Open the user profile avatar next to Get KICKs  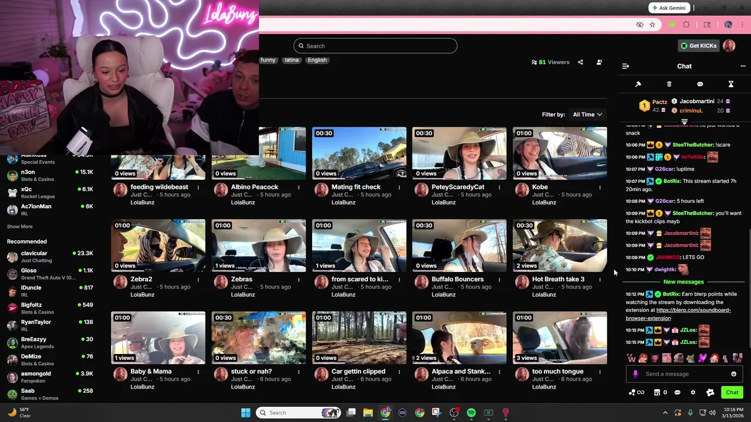729,46
